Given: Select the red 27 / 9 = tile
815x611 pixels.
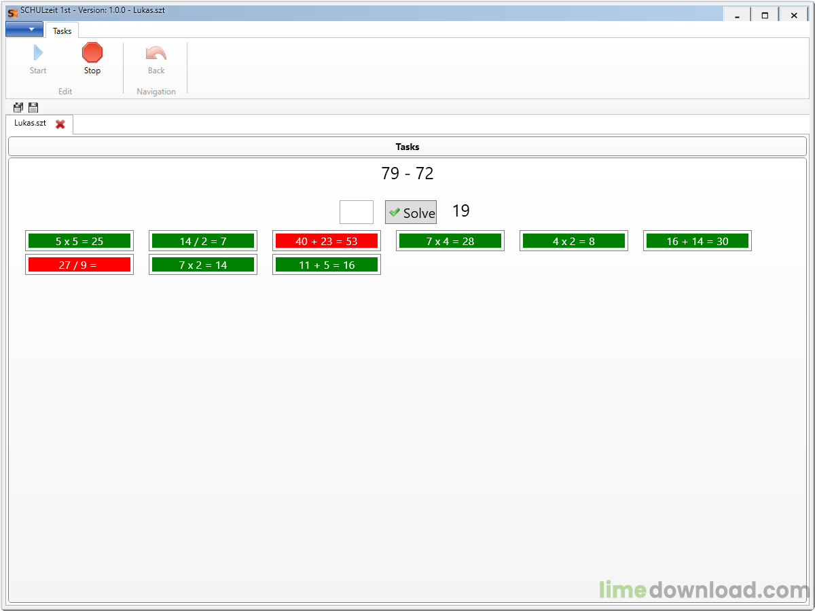Looking at the screenshot, I should pyautogui.click(x=79, y=265).
